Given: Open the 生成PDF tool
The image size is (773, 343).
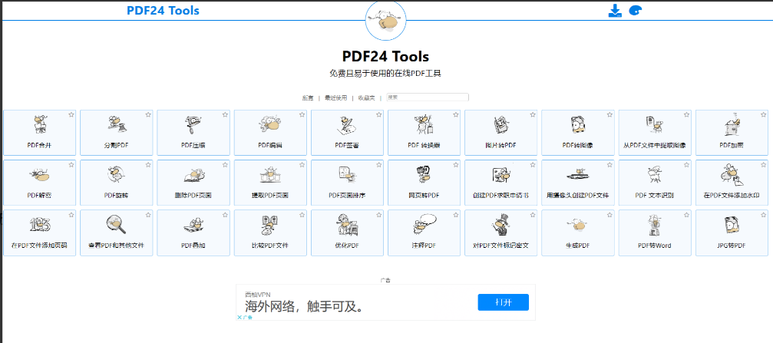Looking at the screenshot, I should pos(578,233).
